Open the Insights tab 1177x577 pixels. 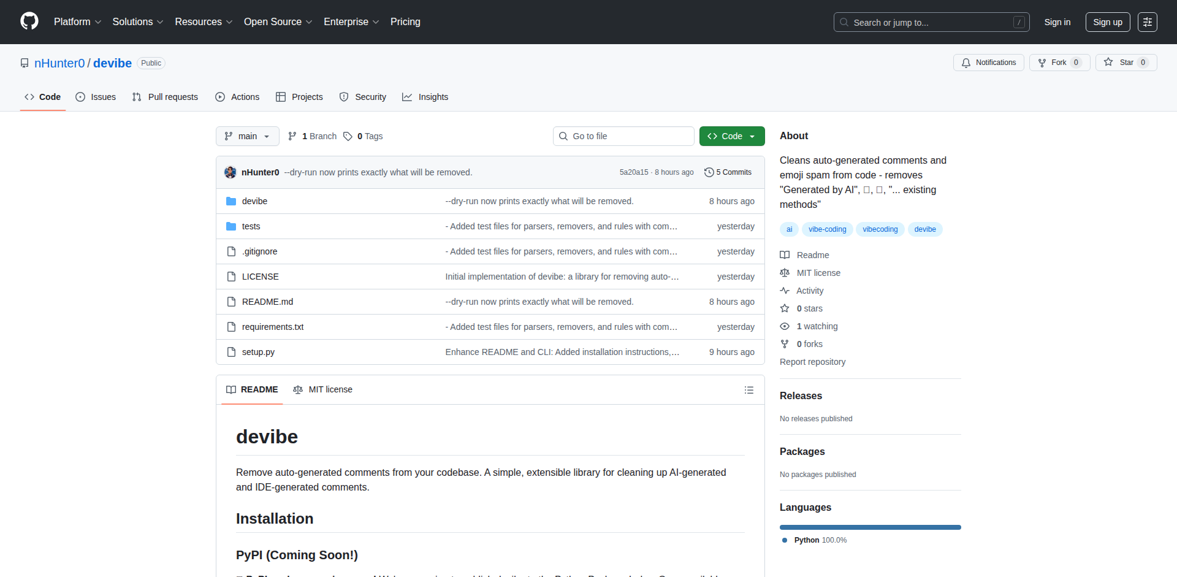click(425, 97)
